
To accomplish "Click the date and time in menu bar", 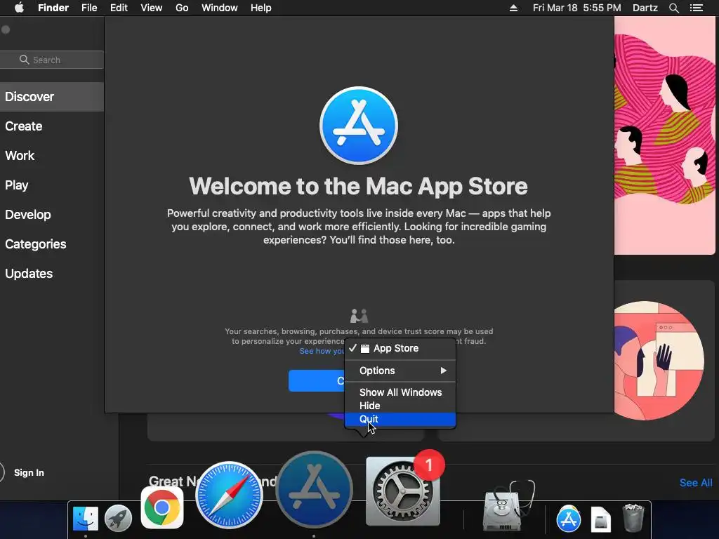I will [x=577, y=8].
